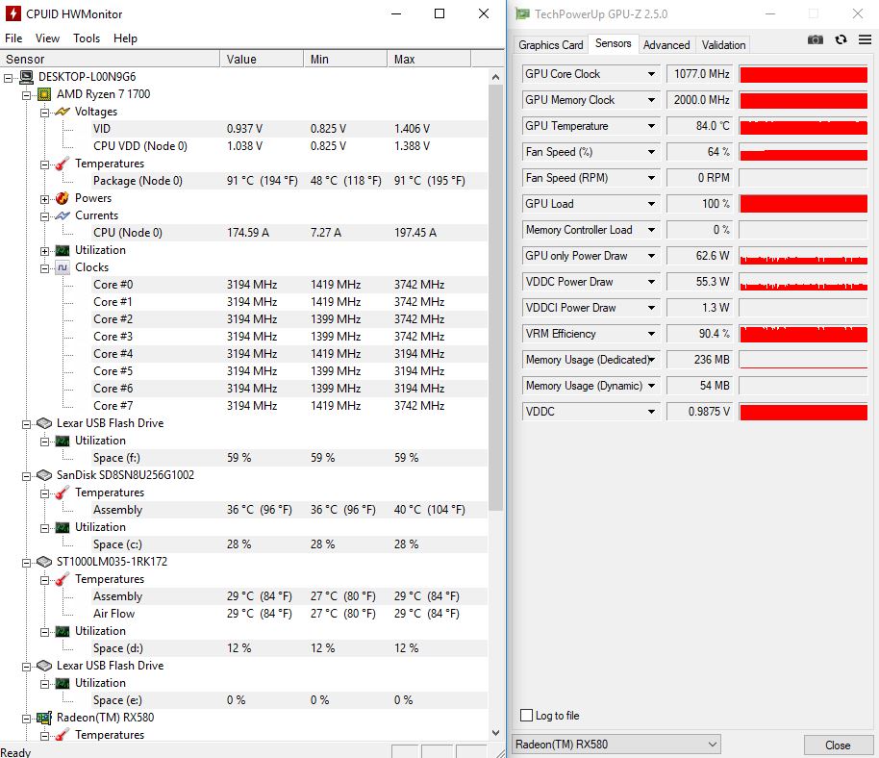Expand the CPU Utilization tree node
The height and width of the screenshot is (758, 879).
[44, 251]
